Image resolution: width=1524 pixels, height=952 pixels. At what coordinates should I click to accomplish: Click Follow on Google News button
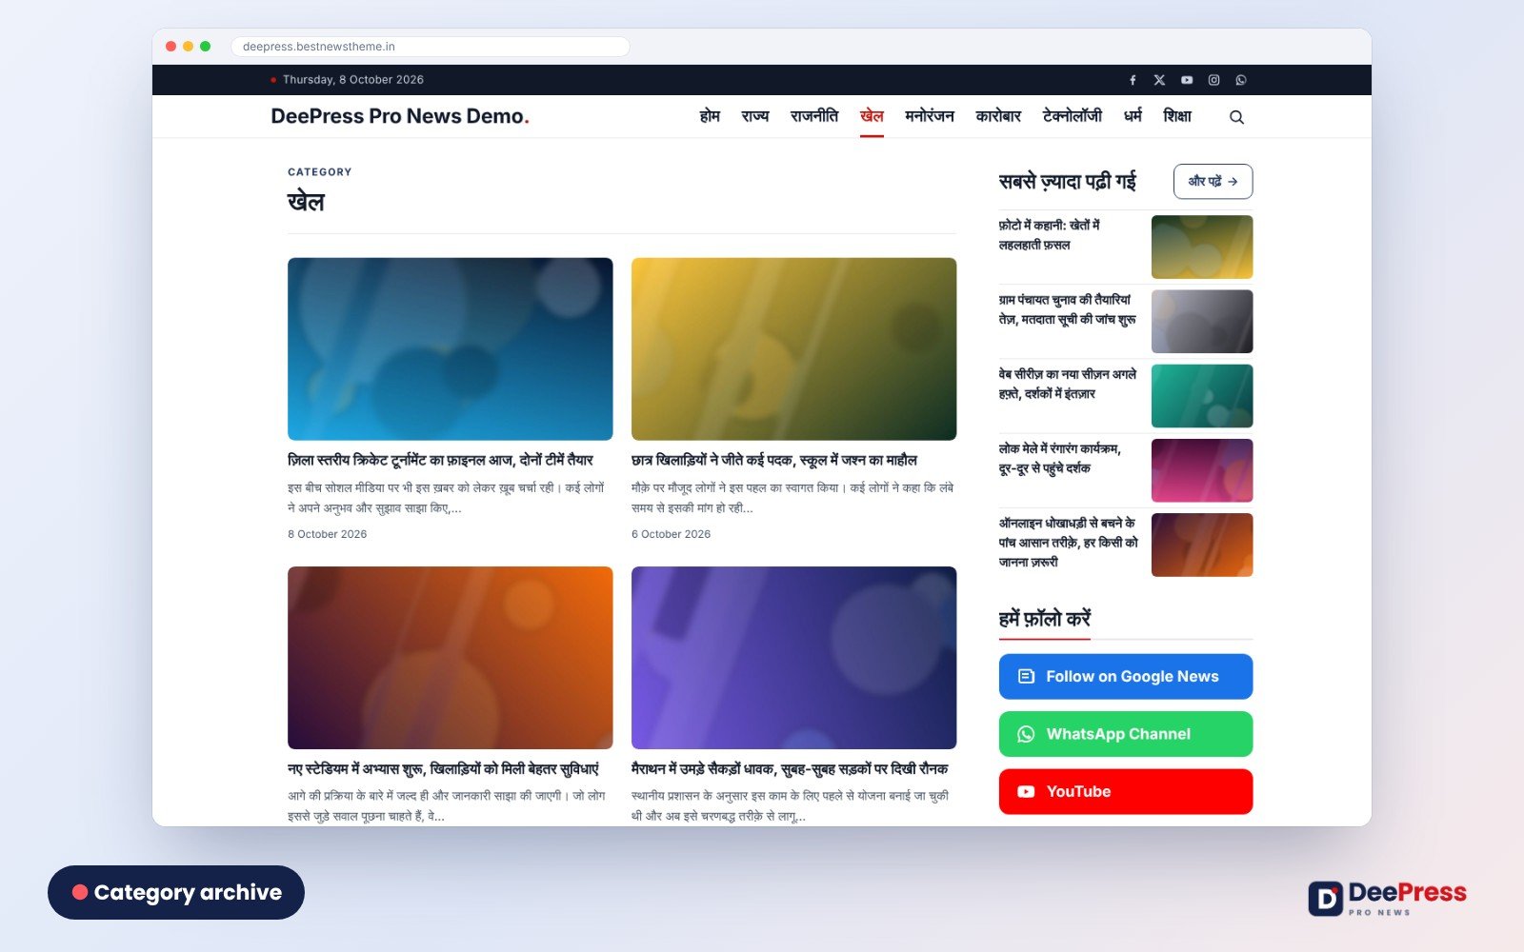coord(1126,677)
